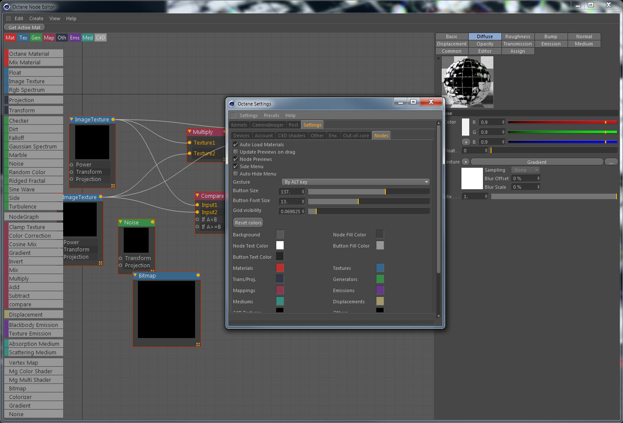Viewport: 623px width, 423px height.
Task: Click the grip icon beside the Edit menu
Action: pyautogui.click(x=8, y=18)
